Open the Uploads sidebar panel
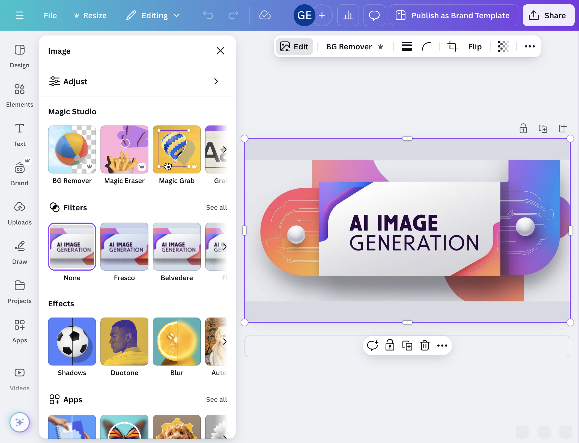Viewport: 579px width, 443px height. point(20,213)
